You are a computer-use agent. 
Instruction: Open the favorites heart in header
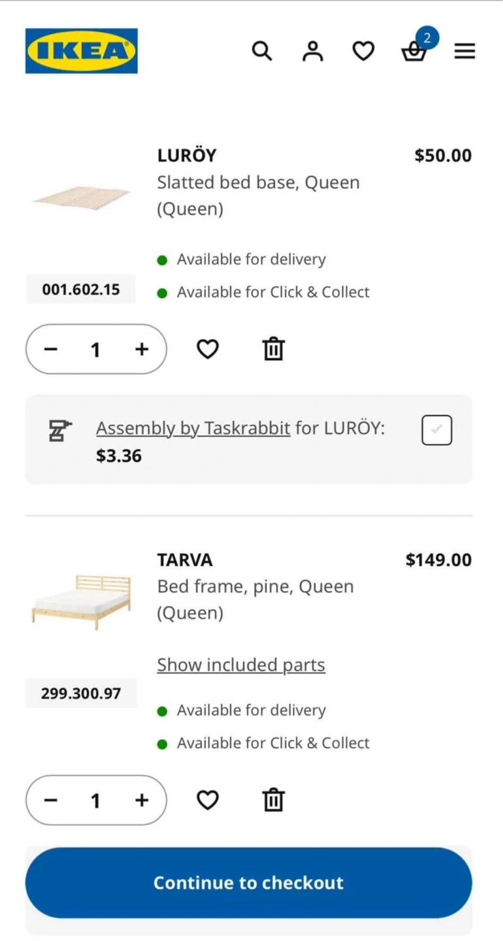pyautogui.click(x=363, y=51)
